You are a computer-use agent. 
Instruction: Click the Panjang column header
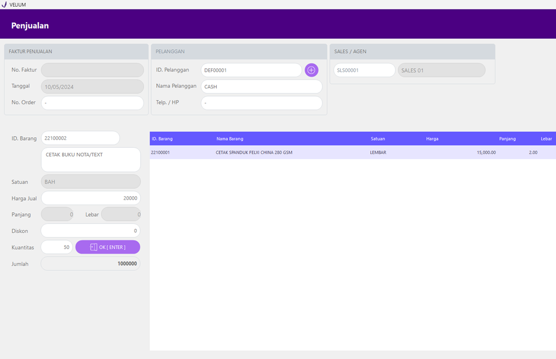(507, 138)
